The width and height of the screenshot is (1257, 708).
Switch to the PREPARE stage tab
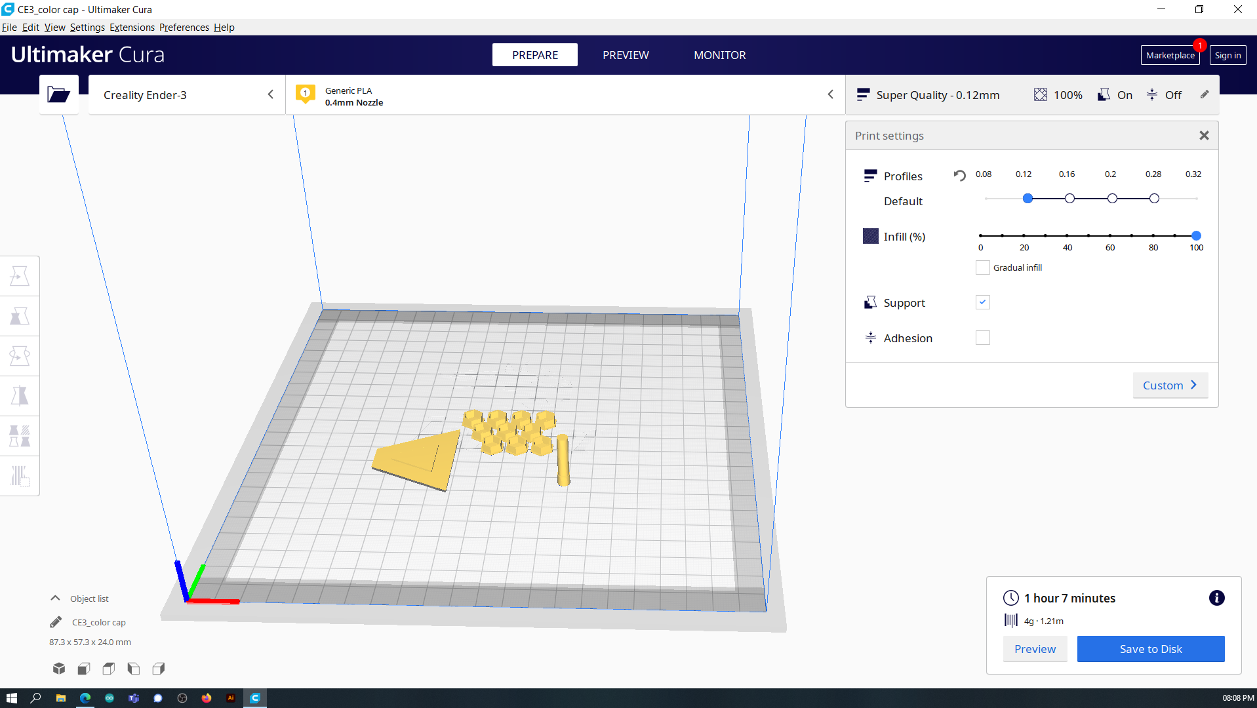pyautogui.click(x=535, y=55)
